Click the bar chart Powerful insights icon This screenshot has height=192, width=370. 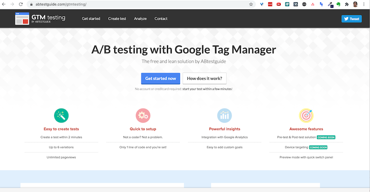tap(224, 116)
